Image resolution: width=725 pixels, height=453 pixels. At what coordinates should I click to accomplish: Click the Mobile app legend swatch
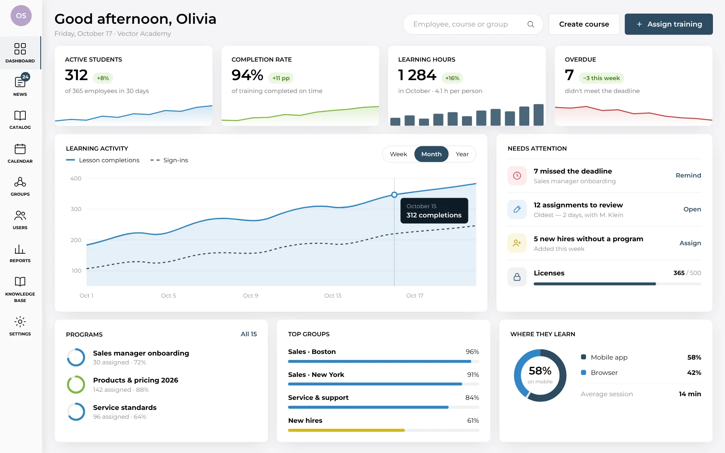584,357
